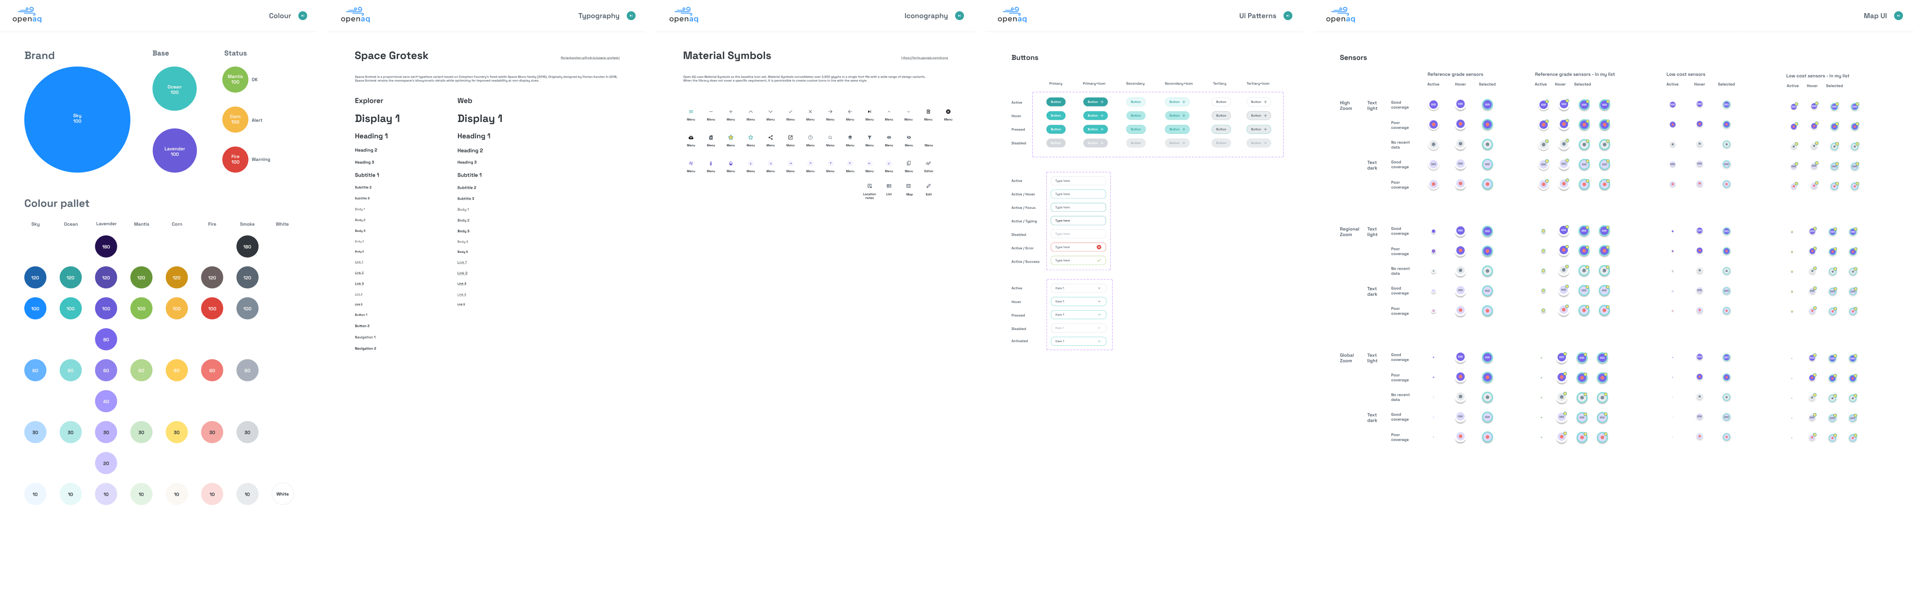1914x594 pixels.
Task: Click the Map icon in Iconography
Action: point(909,186)
